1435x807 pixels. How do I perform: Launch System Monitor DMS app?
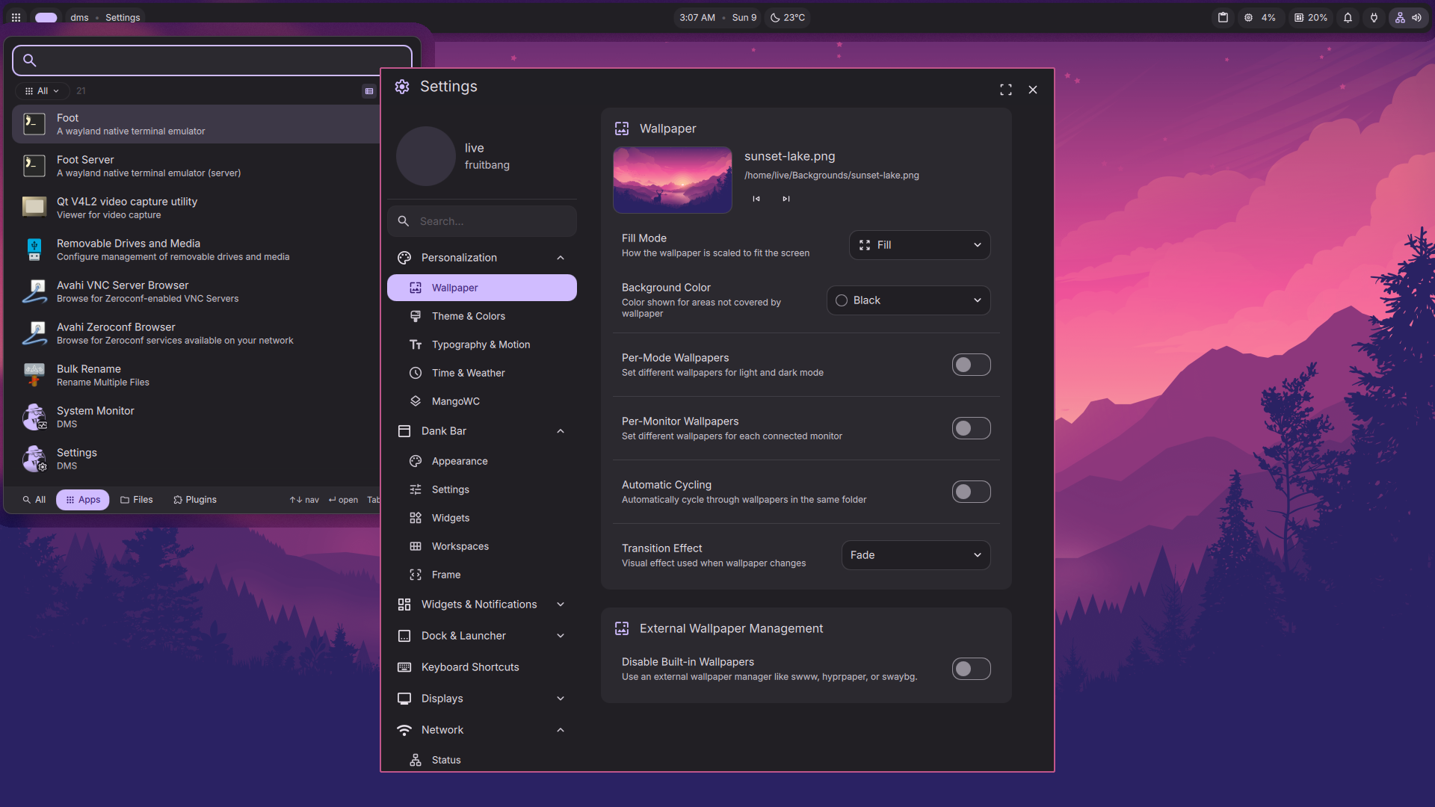point(197,417)
